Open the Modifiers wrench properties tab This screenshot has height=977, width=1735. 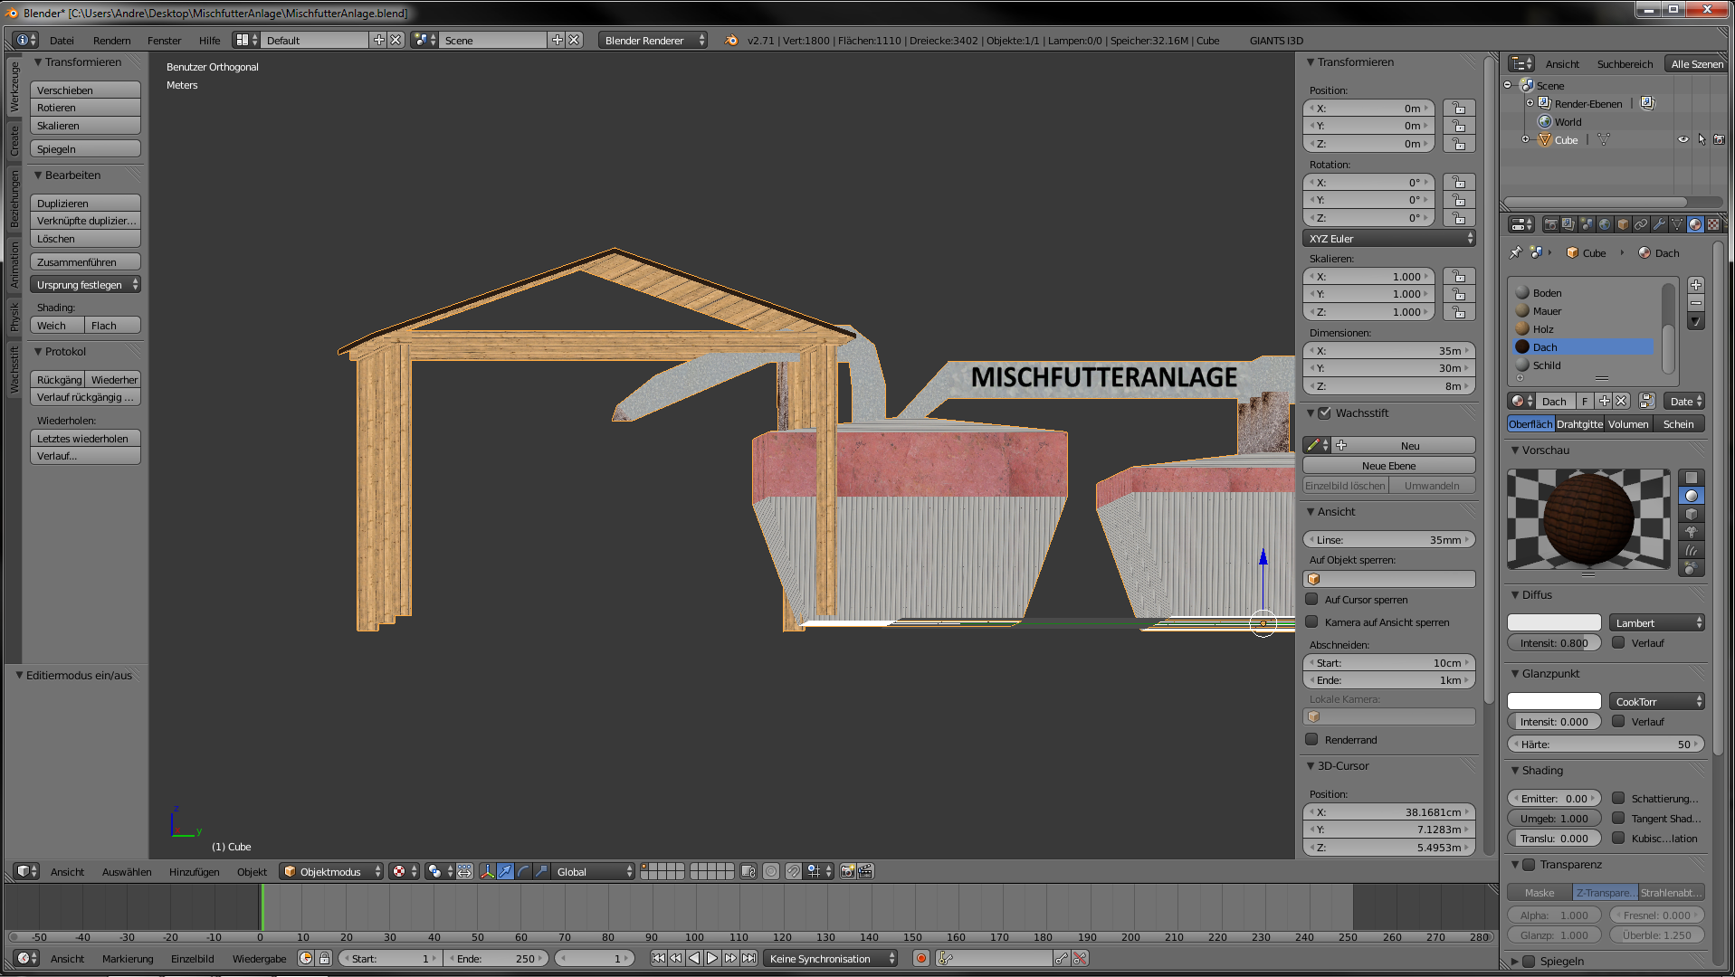point(1659,224)
